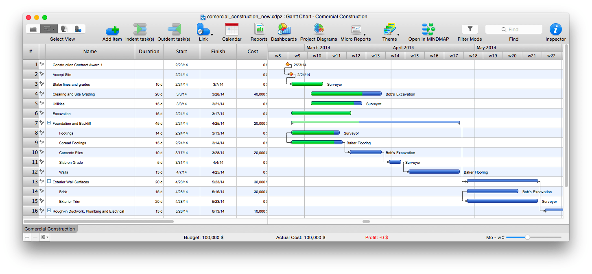Image resolution: width=592 pixels, height=274 pixels.
Task: Open the gear action menu at bottom left
Action: (x=43, y=237)
